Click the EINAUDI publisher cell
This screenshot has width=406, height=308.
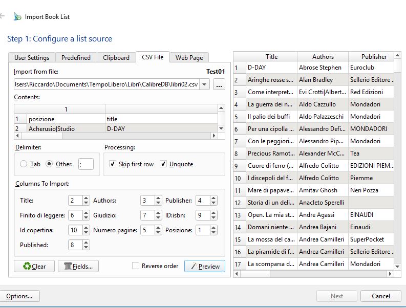pyautogui.click(x=371, y=215)
